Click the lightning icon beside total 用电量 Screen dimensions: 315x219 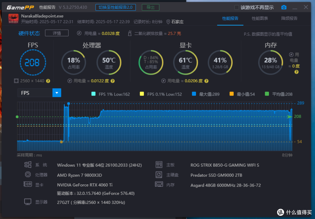click(79, 33)
